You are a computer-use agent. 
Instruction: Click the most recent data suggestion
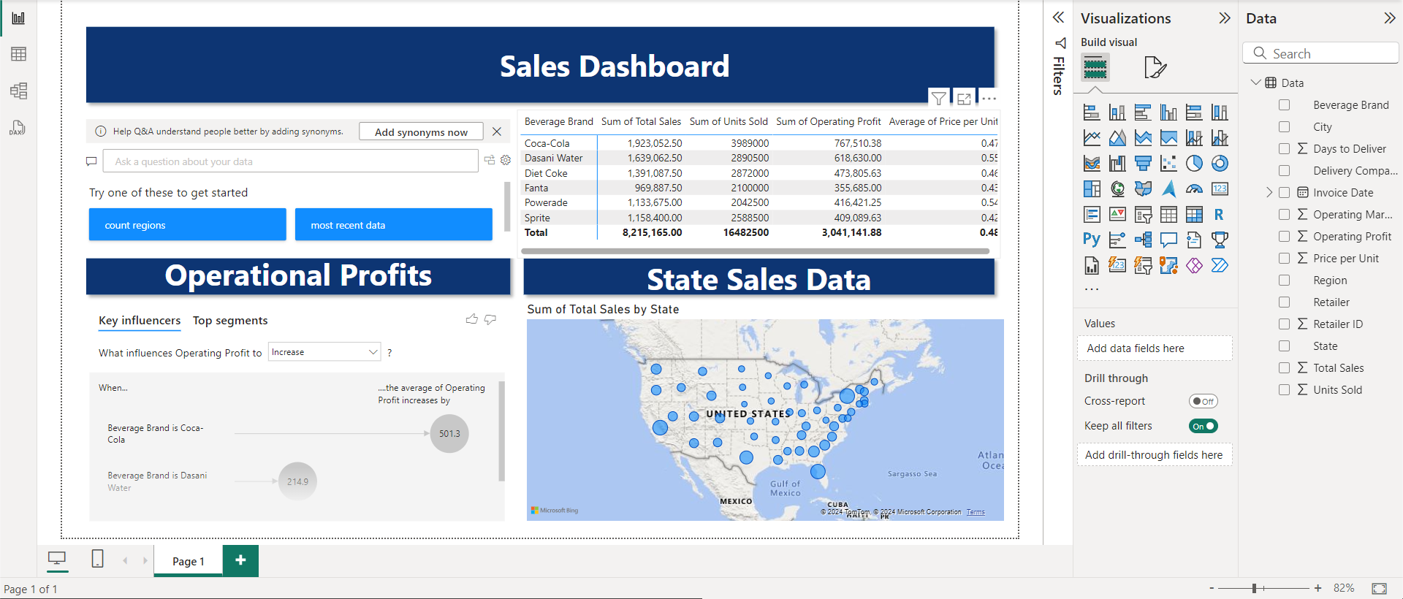click(394, 225)
